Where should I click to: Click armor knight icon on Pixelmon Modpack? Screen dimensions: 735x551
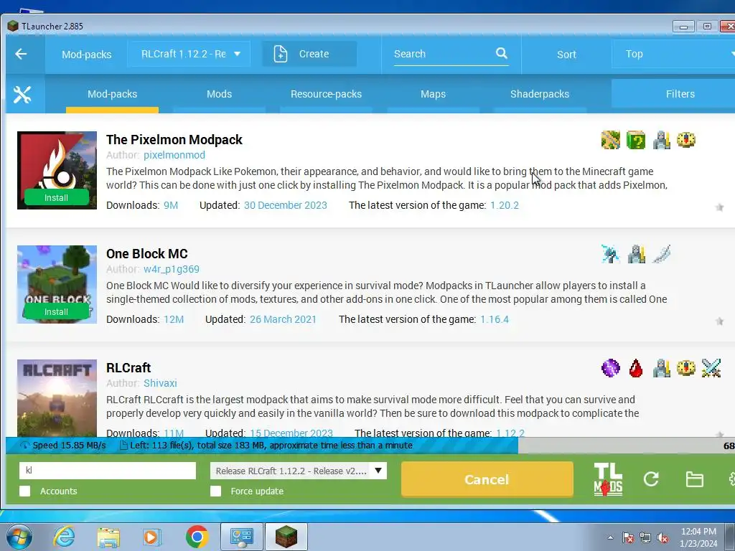pos(661,140)
